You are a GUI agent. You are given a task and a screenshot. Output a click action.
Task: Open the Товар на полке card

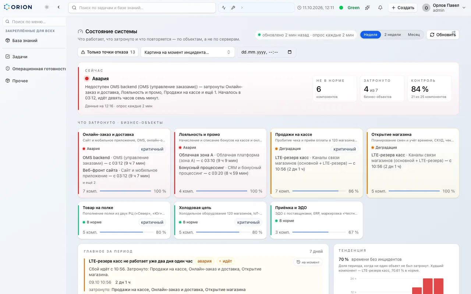click(124, 220)
